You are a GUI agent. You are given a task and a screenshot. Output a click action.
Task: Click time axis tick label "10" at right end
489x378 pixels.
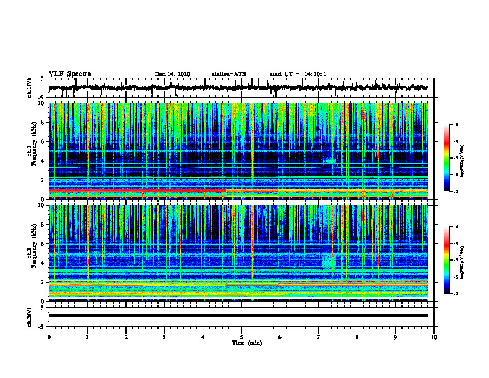tap(434, 337)
